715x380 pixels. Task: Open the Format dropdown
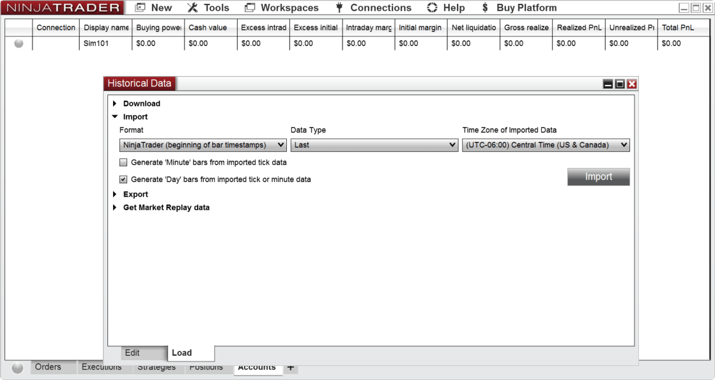point(203,145)
